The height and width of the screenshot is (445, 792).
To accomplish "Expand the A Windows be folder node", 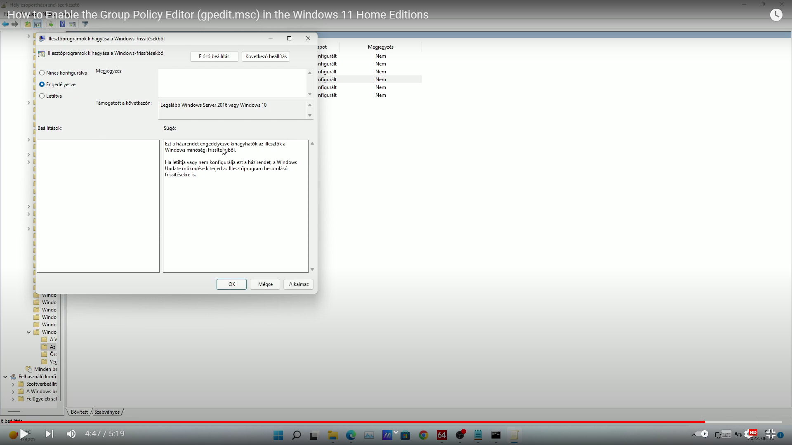I will (13, 391).
